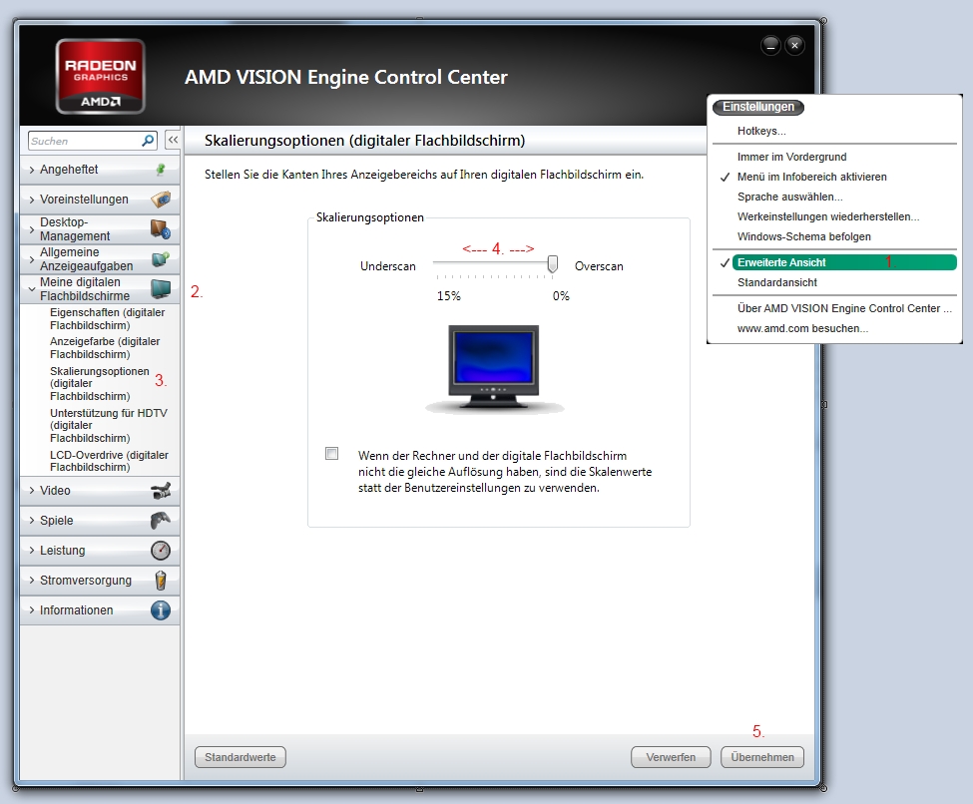Click the Underscan/Overscan slider handle
The height and width of the screenshot is (804, 973).
tap(552, 264)
